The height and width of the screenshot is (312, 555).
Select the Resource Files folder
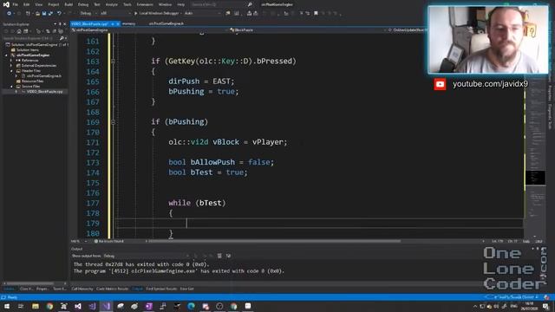click(x=32, y=81)
